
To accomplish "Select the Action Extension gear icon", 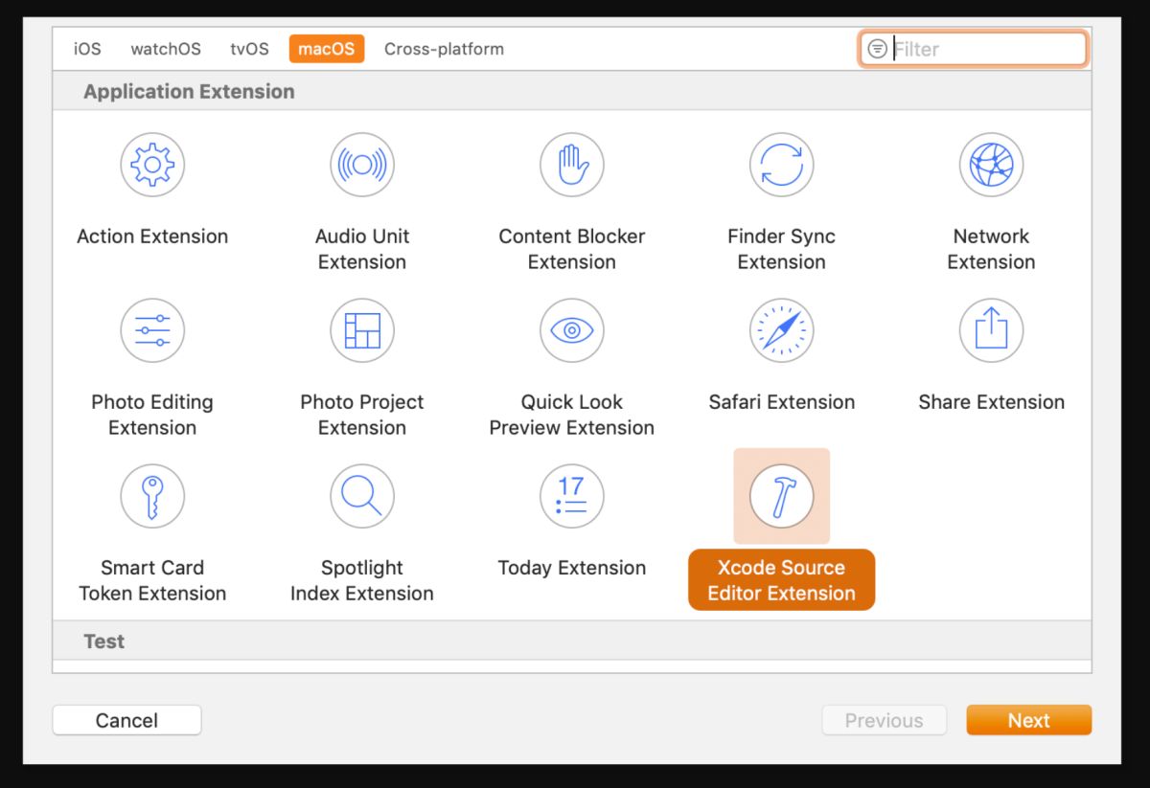I will click(x=152, y=165).
